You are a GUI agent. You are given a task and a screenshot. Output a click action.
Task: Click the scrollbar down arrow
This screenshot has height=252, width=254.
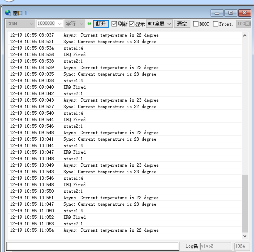[244, 236]
